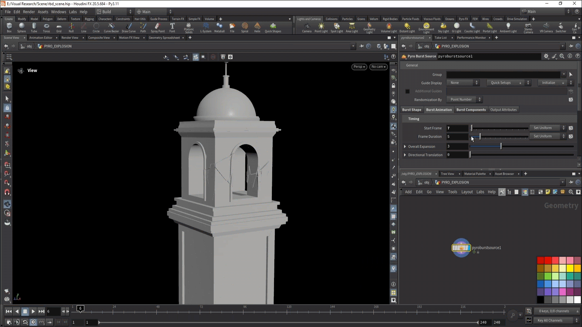Toggle the Additional Guides checkbox

[407, 91]
